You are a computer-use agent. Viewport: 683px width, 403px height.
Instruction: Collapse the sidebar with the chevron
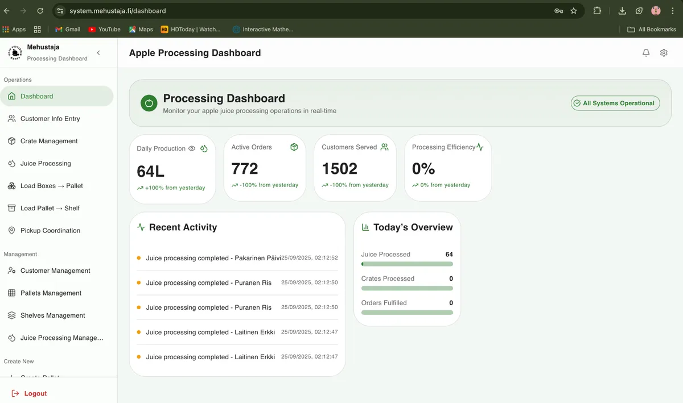[x=98, y=53]
